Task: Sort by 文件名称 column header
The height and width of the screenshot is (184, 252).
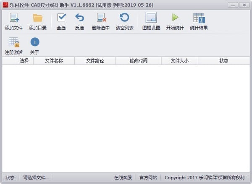Action: pos(54,61)
